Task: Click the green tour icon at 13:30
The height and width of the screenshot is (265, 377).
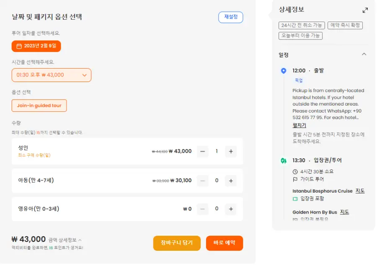Action: [284, 160]
